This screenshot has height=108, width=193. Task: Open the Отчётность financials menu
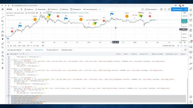[x=53, y=9]
